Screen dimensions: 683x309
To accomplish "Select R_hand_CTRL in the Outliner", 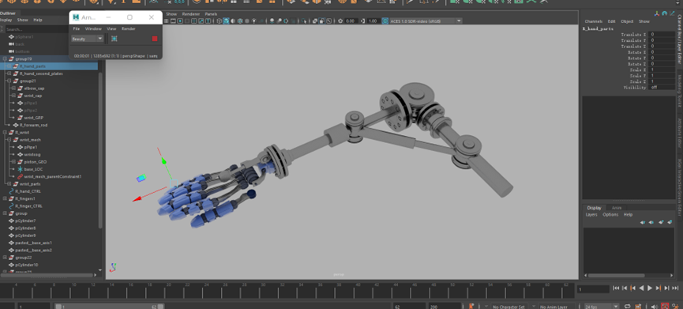I will pos(28,191).
